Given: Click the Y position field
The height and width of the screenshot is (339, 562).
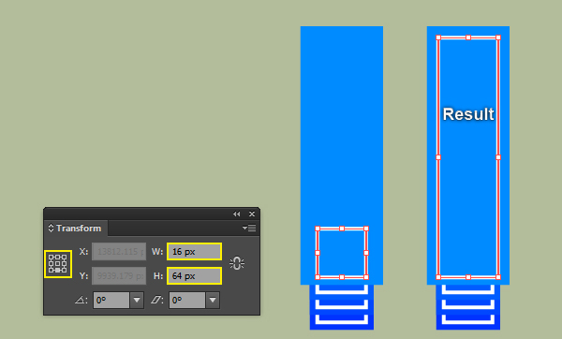Looking at the screenshot, I should pos(119,276).
